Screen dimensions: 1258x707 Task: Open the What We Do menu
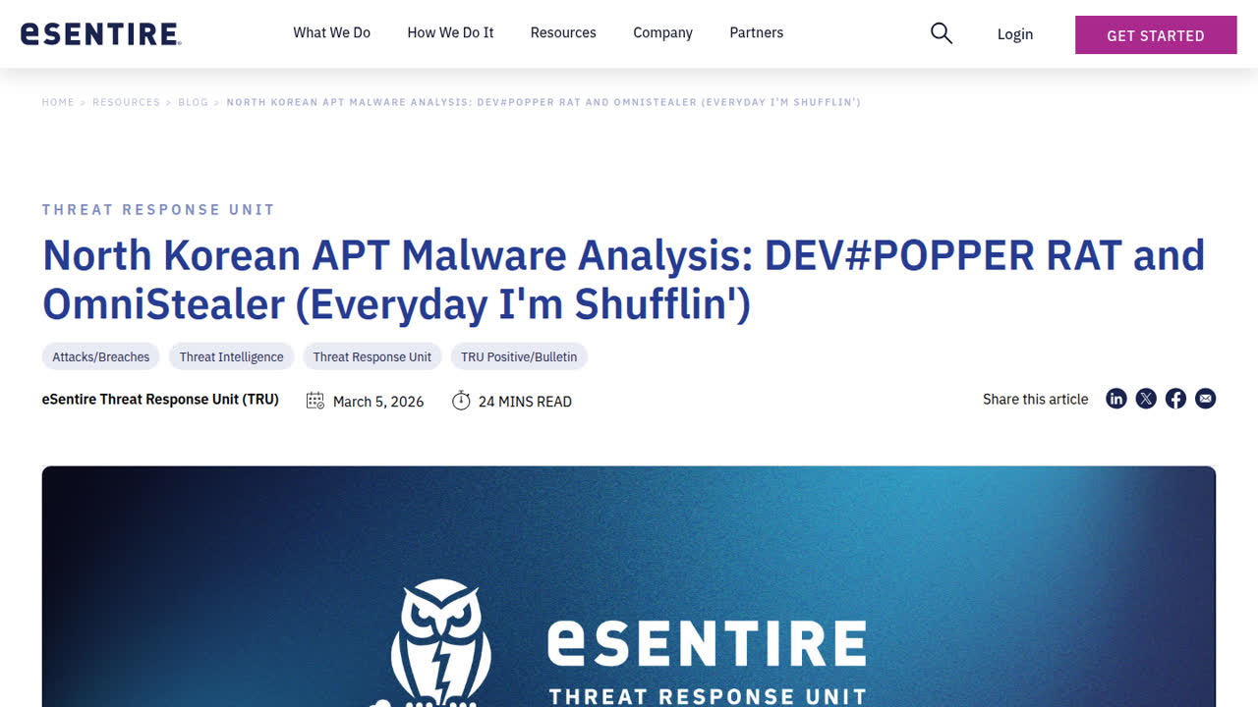coord(332,32)
